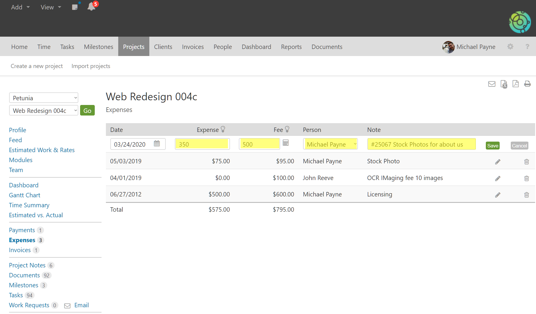Screen dimensions: 536x314
Task: Expand the Web Redesign 004c project dropdown
Action: point(44,111)
